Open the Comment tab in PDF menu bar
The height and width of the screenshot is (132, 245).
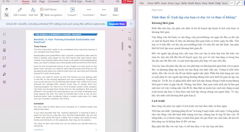click(x=53, y=1)
